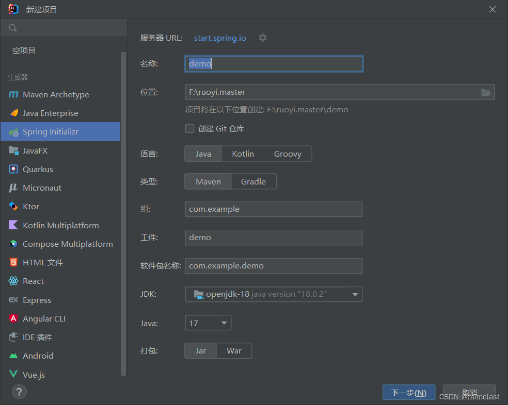
Task: Click the 软件包名称 com.example.demo field
Action: [x=274, y=266]
